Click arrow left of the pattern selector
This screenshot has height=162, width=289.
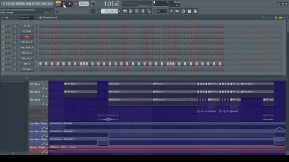coord(99,11)
